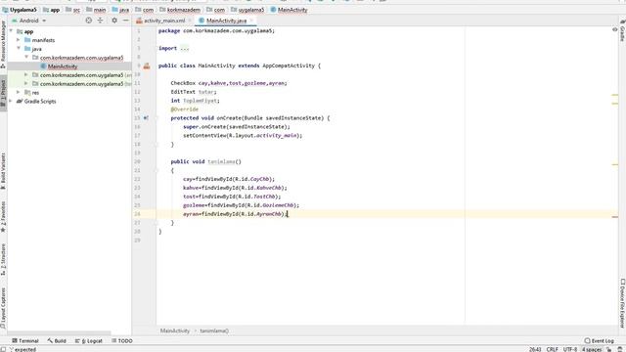Click the warning stripe mark beside the tanimlama line
626x352 pixels.
click(615, 164)
